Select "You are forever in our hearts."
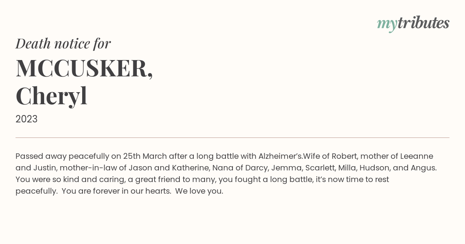465x244 pixels. [116, 191]
